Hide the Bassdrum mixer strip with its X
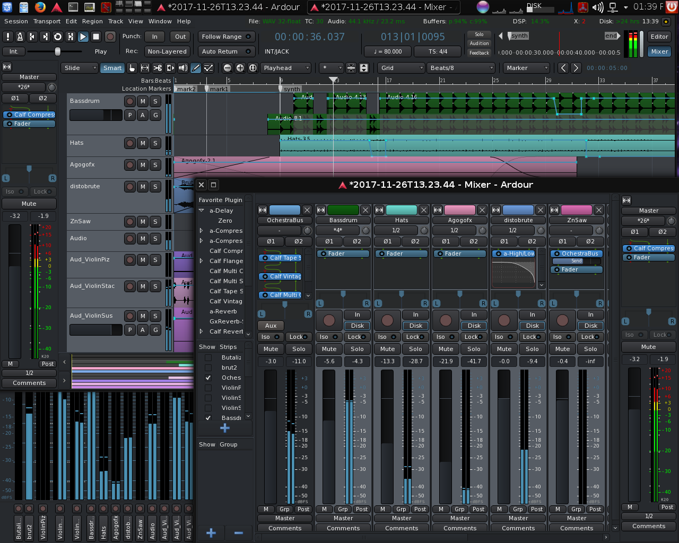This screenshot has width=679, height=543. 365,210
